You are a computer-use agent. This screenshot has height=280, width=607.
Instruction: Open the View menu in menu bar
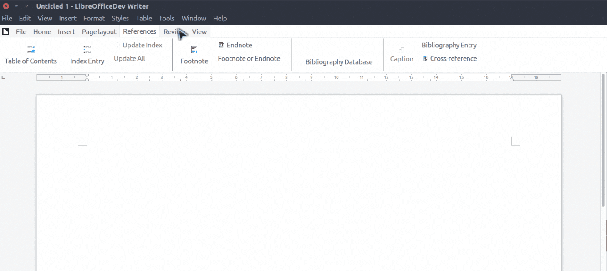[45, 18]
